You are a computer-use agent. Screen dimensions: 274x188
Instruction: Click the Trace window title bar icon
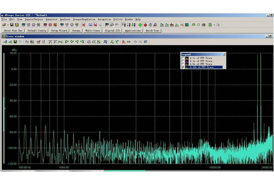coord(4,36)
